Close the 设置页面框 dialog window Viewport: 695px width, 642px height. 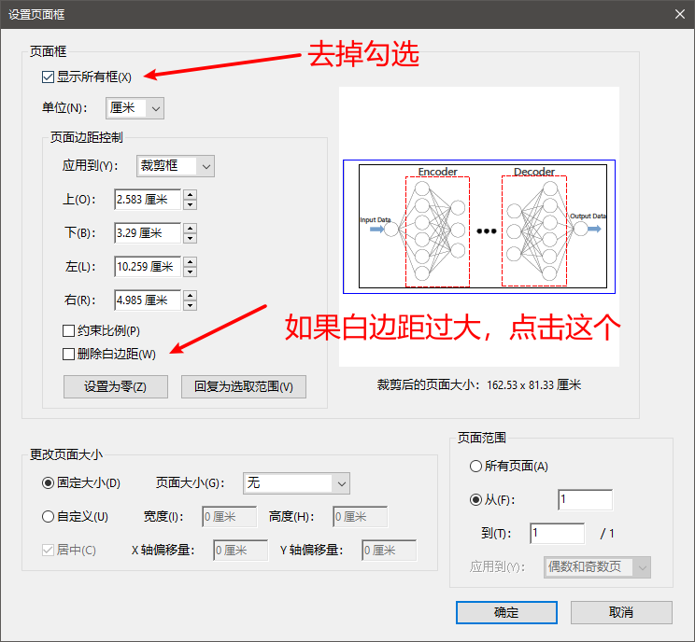(x=678, y=12)
